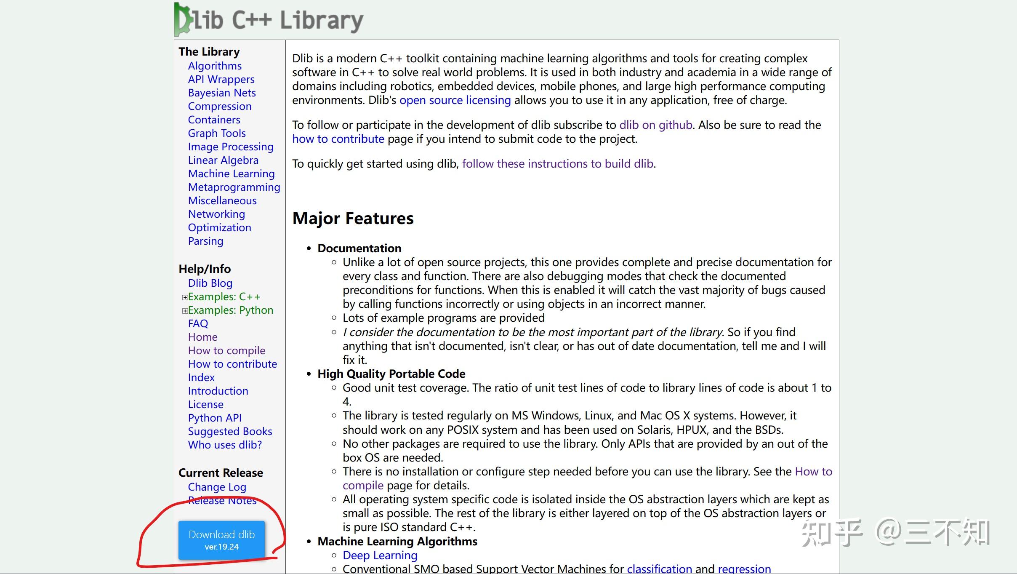Open the FAQ page

pyautogui.click(x=198, y=323)
